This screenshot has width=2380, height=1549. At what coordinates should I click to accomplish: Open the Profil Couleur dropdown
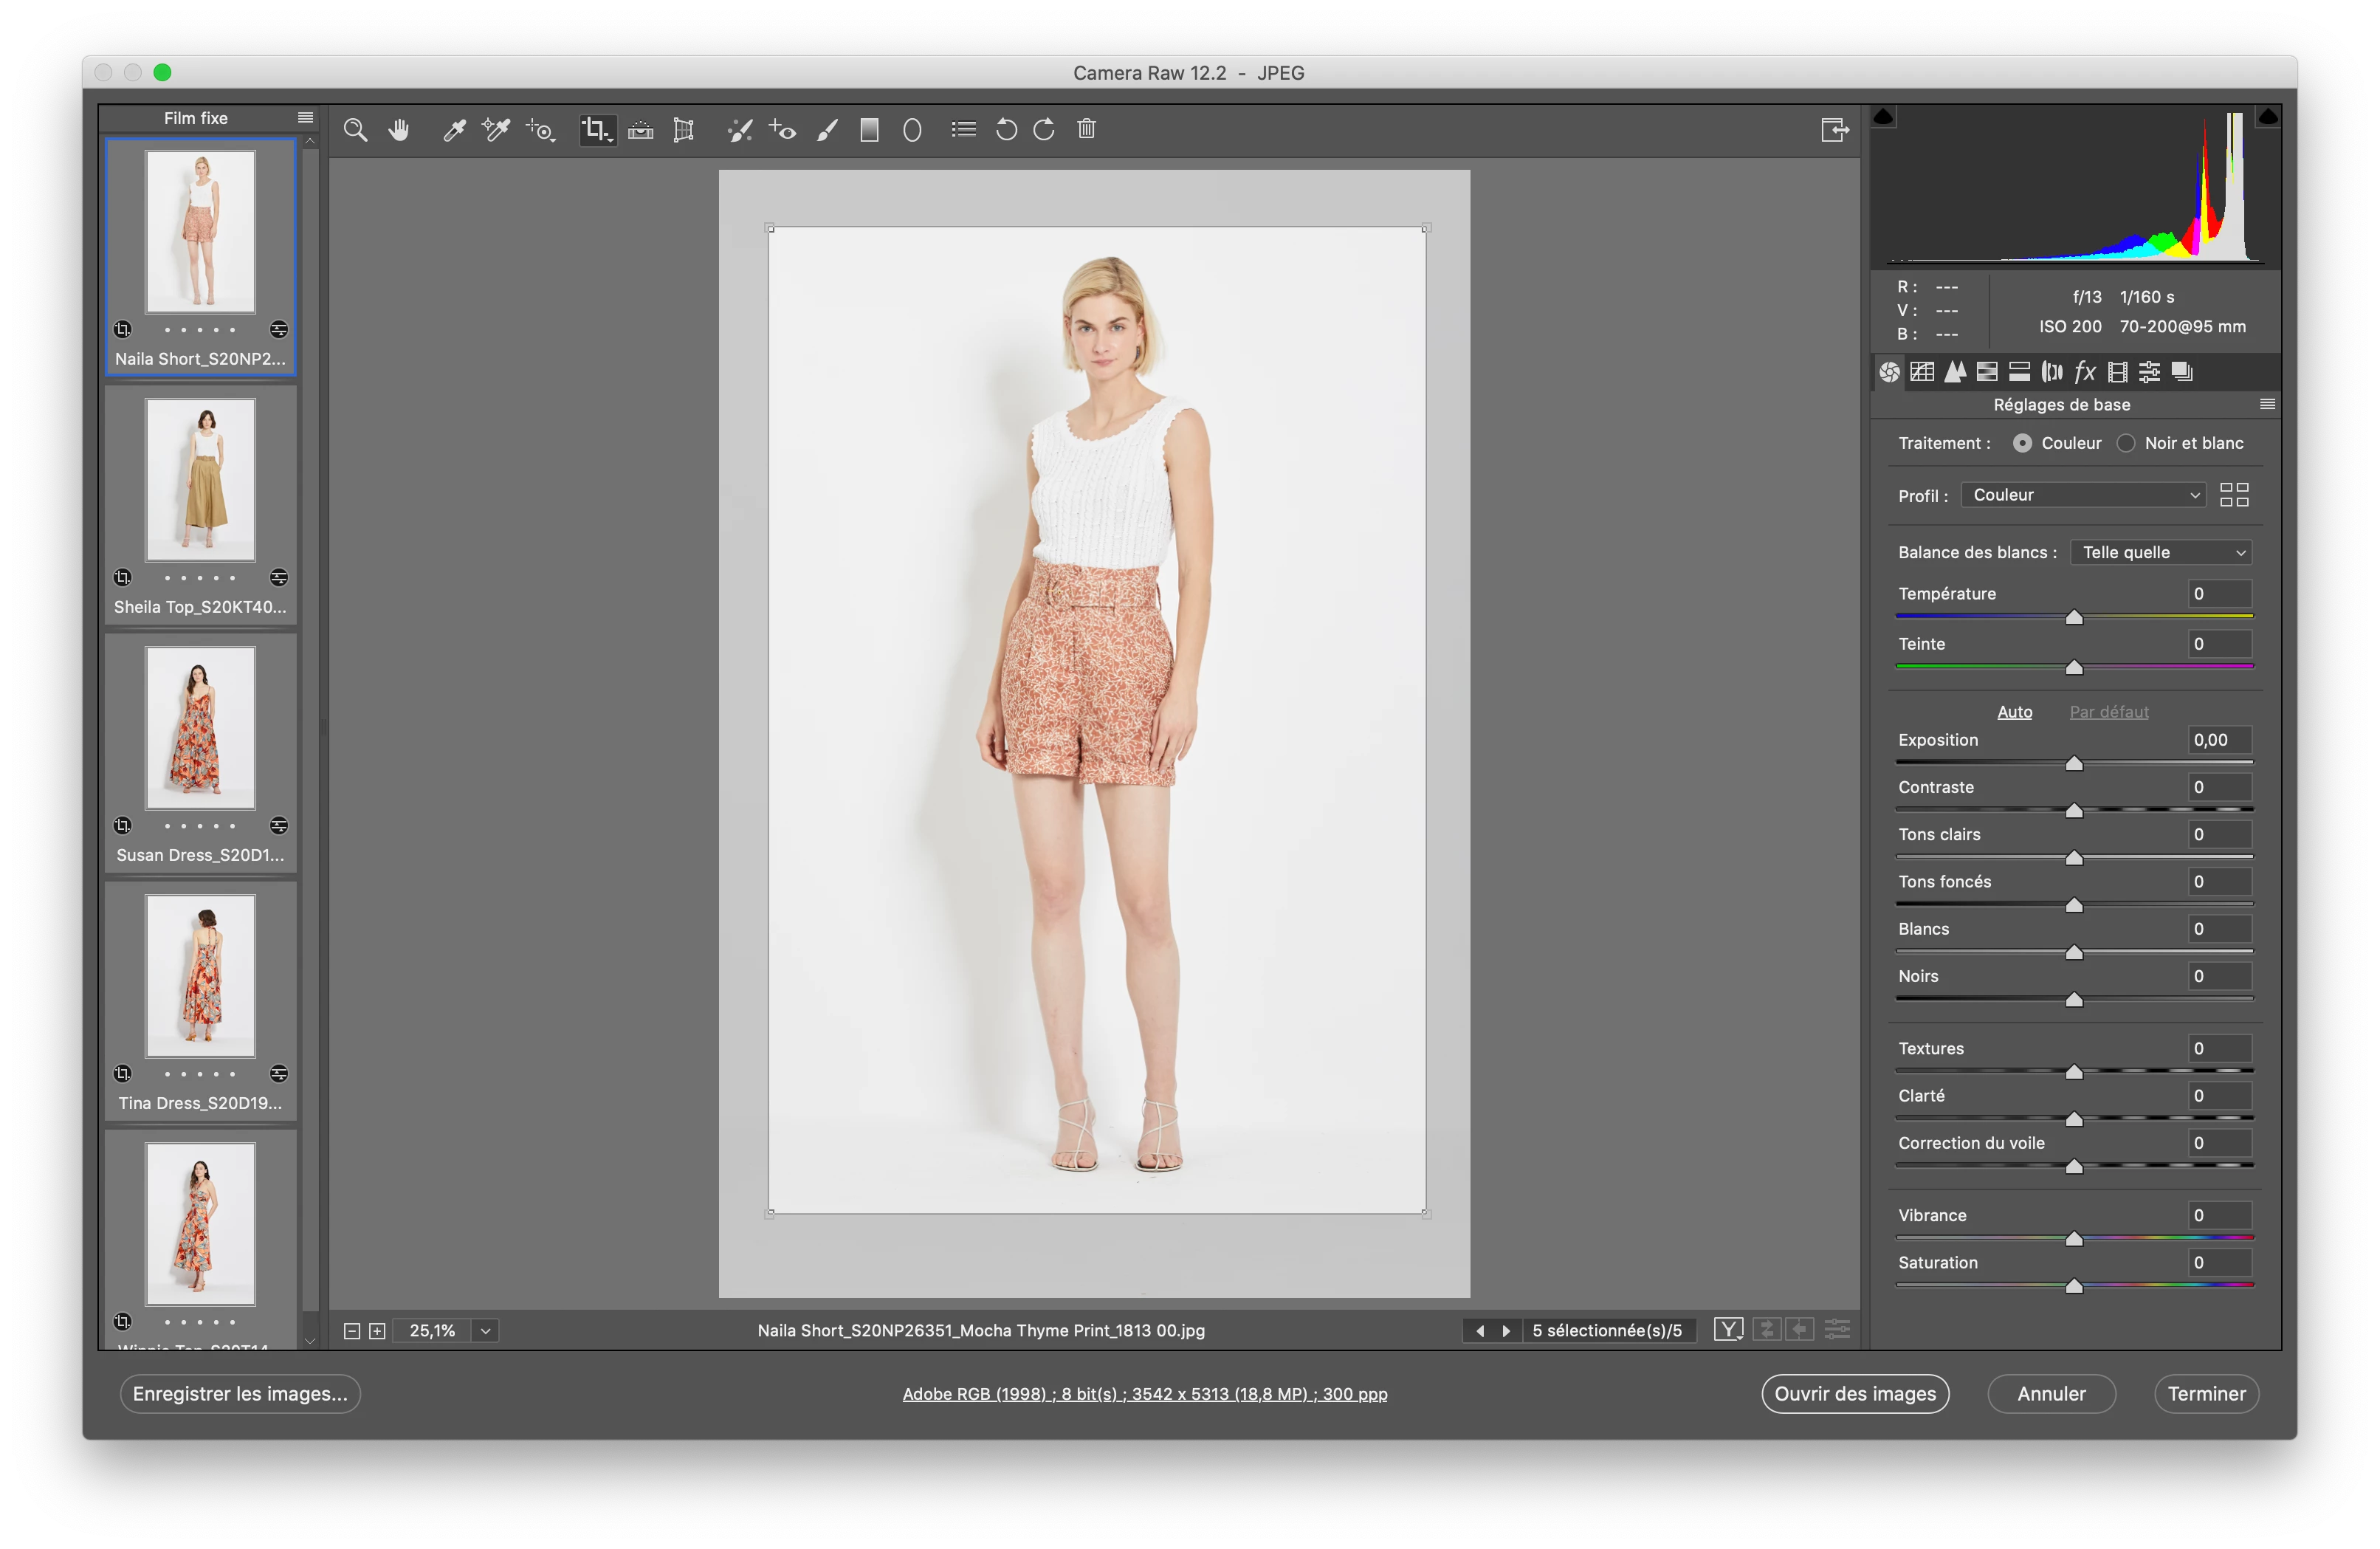click(x=2083, y=495)
